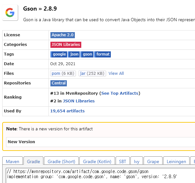The width and height of the screenshot is (195, 183).
Task: Click the Google Gson logo icon
Action: coord(10,13)
